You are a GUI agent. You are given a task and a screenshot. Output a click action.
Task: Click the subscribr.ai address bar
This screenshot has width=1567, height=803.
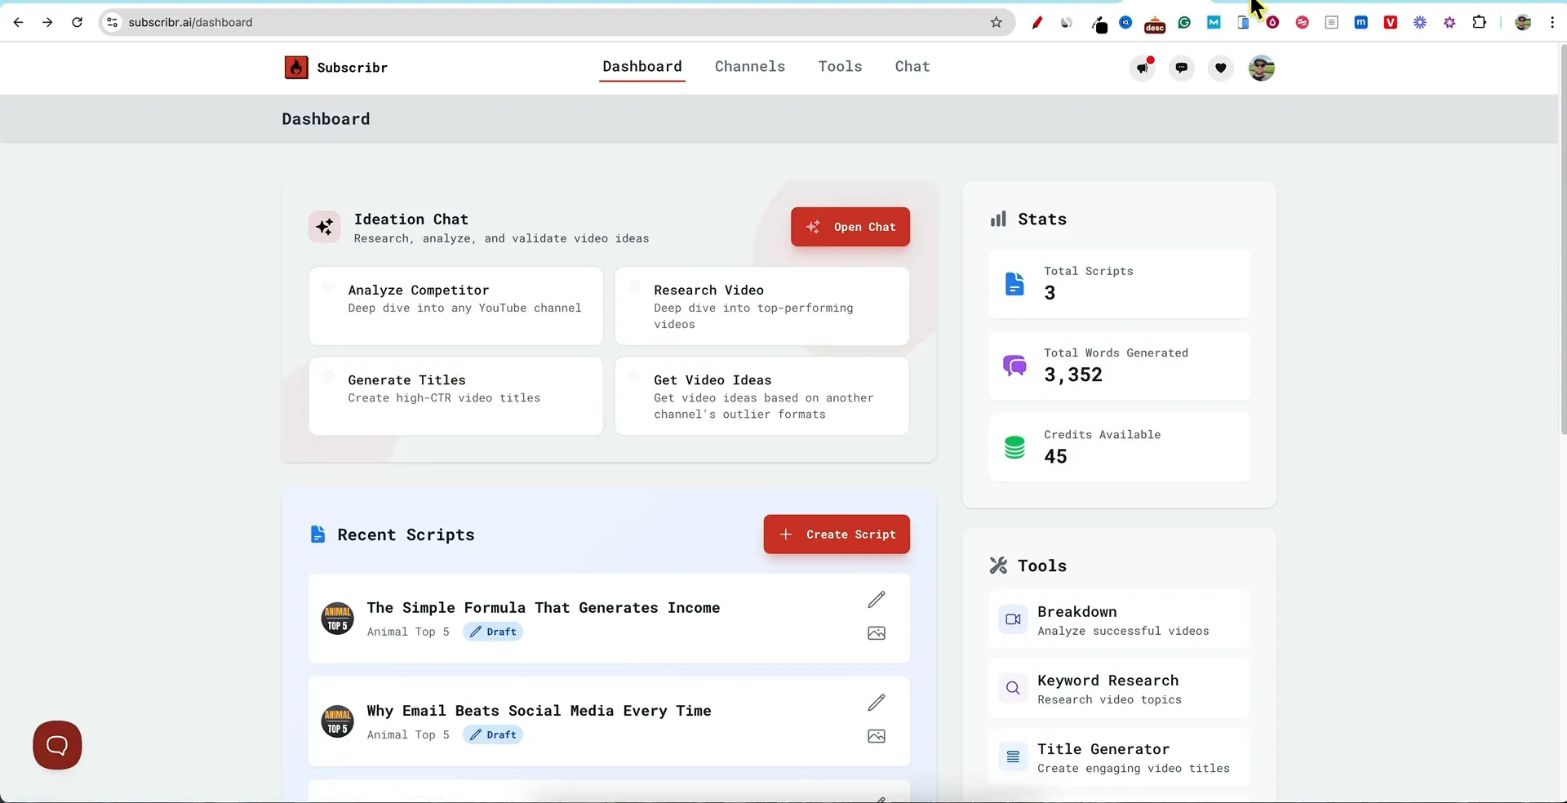555,22
